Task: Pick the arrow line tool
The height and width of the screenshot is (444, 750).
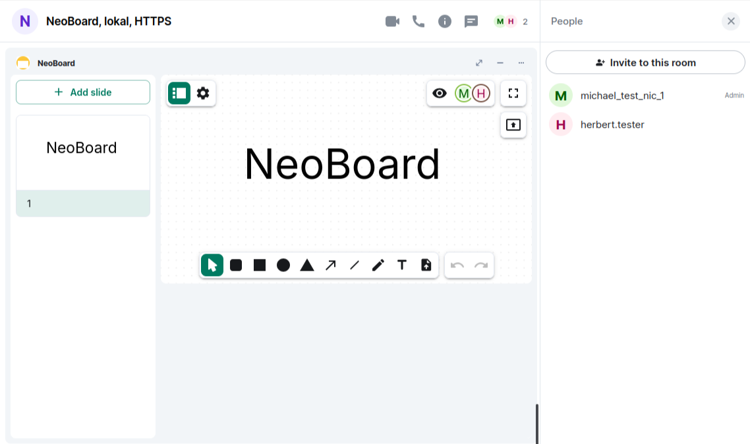Action: 331,265
